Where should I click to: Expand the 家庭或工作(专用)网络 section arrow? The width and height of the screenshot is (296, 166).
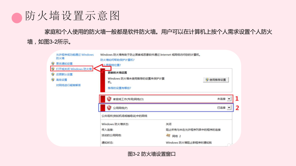coord(229,99)
